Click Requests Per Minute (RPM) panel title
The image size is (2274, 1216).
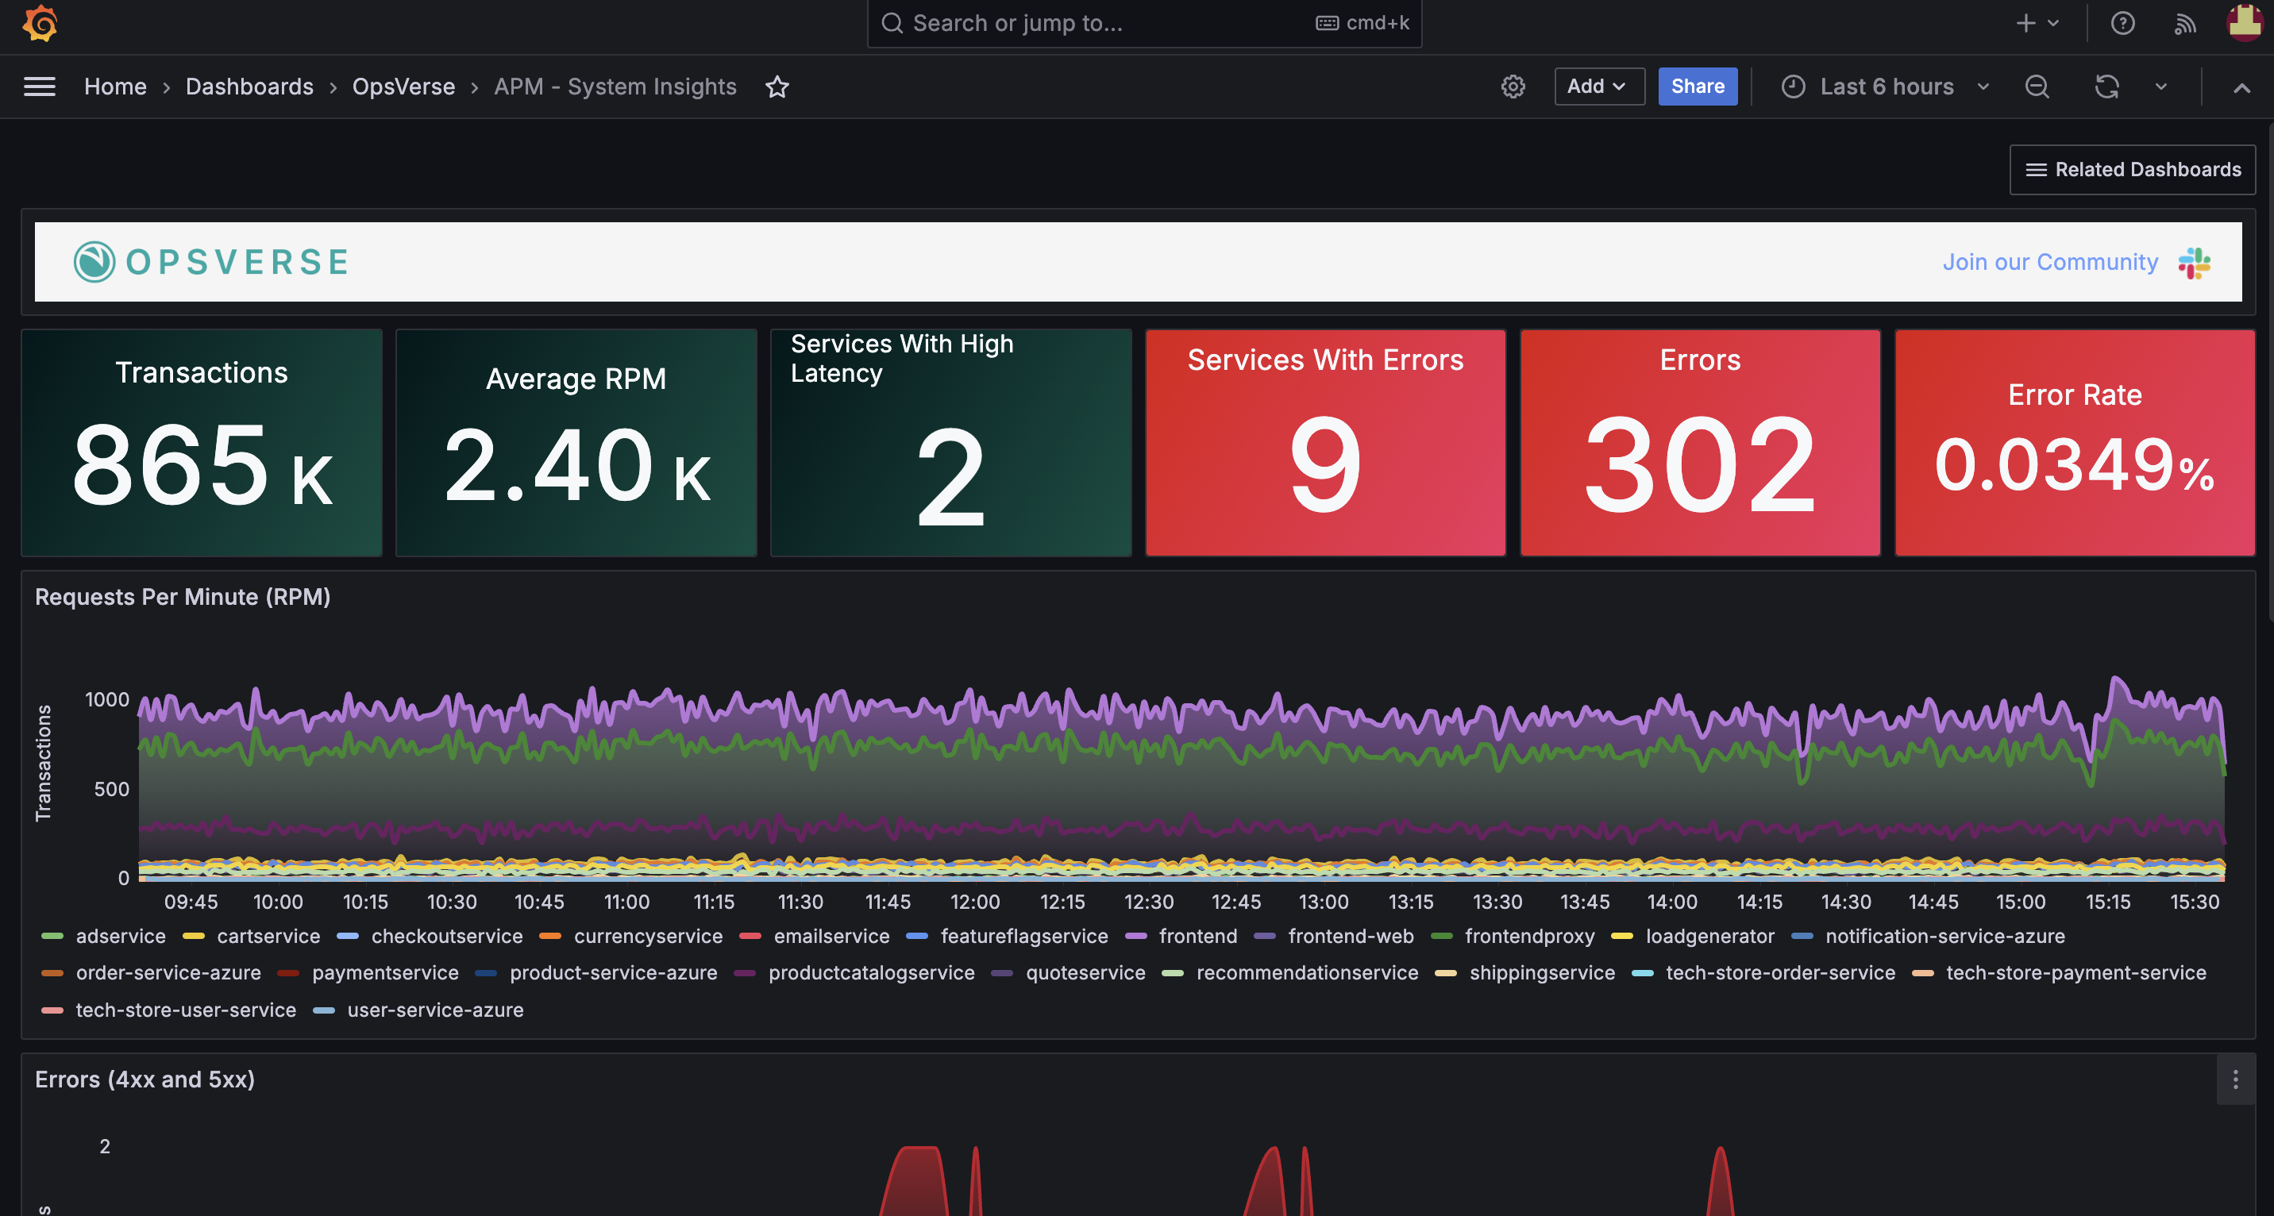tap(183, 598)
